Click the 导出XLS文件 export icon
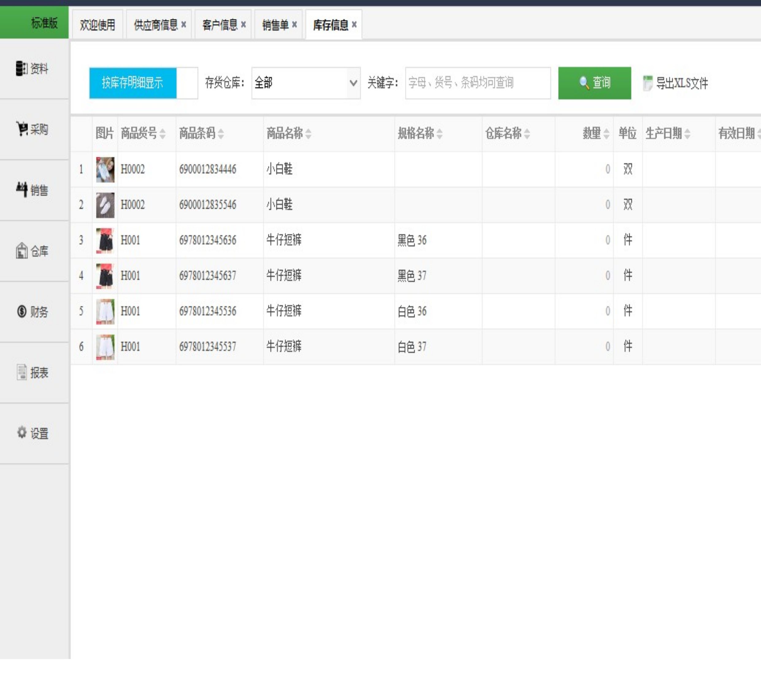The height and width of the screenshot is (675, 761). point(648,83)
